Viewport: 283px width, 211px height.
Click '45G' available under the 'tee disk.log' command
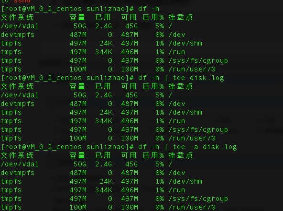pos(131,95)
